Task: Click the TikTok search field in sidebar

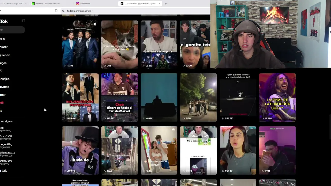Action: pyautogui.click(x=12, y=30)
